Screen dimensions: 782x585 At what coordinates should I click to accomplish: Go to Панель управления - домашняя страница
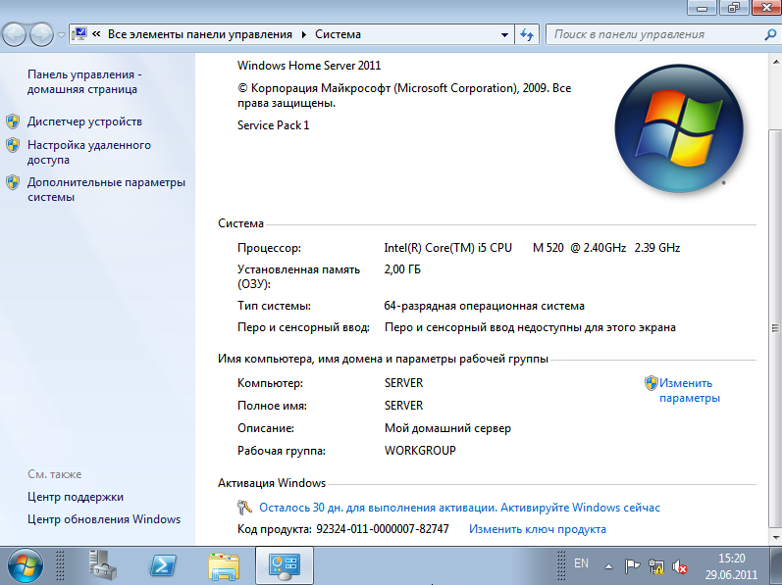pos(84,81)
